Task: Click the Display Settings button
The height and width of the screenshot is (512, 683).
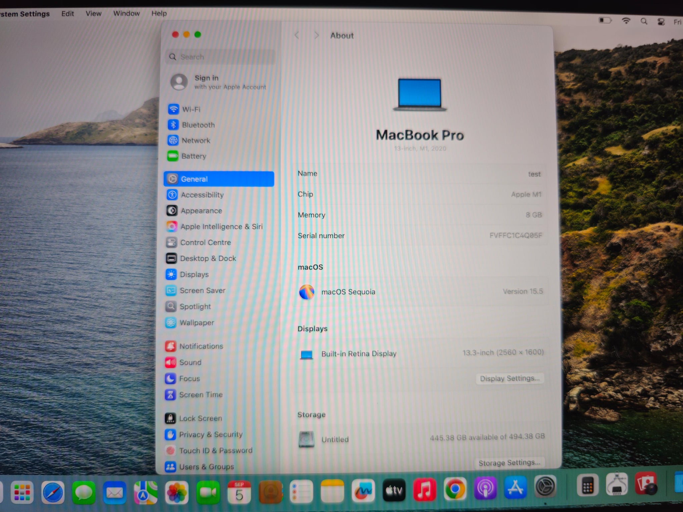Action: tap(510, 378)
